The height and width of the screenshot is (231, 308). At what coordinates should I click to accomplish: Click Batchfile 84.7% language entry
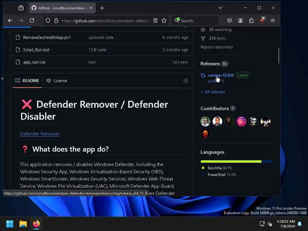[x=217, y=168]
